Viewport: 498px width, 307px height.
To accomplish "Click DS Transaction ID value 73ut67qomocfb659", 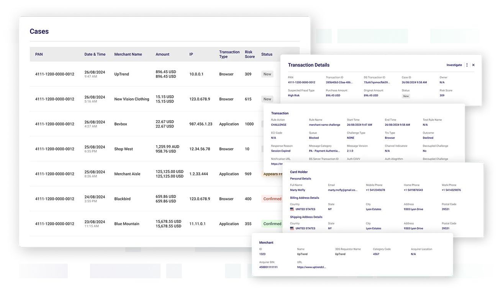I will coord(377,83).
